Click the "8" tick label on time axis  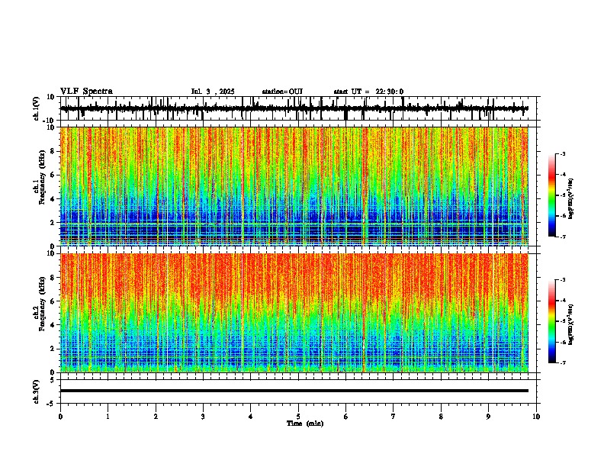(441, 417)
